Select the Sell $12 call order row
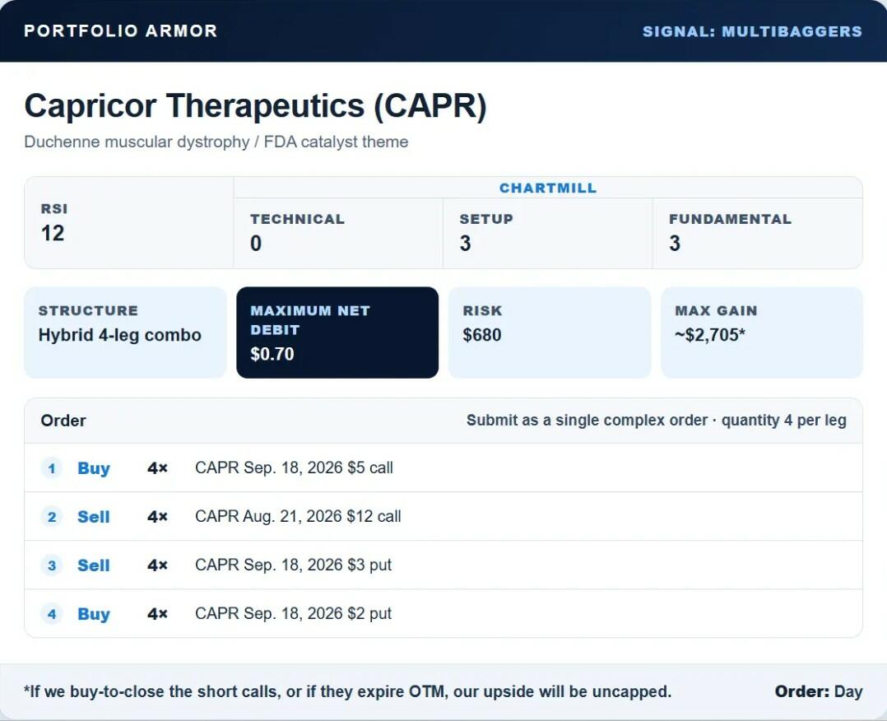This screenshot has width=887, height=721. pyautogui.click(x=443, y=517)
